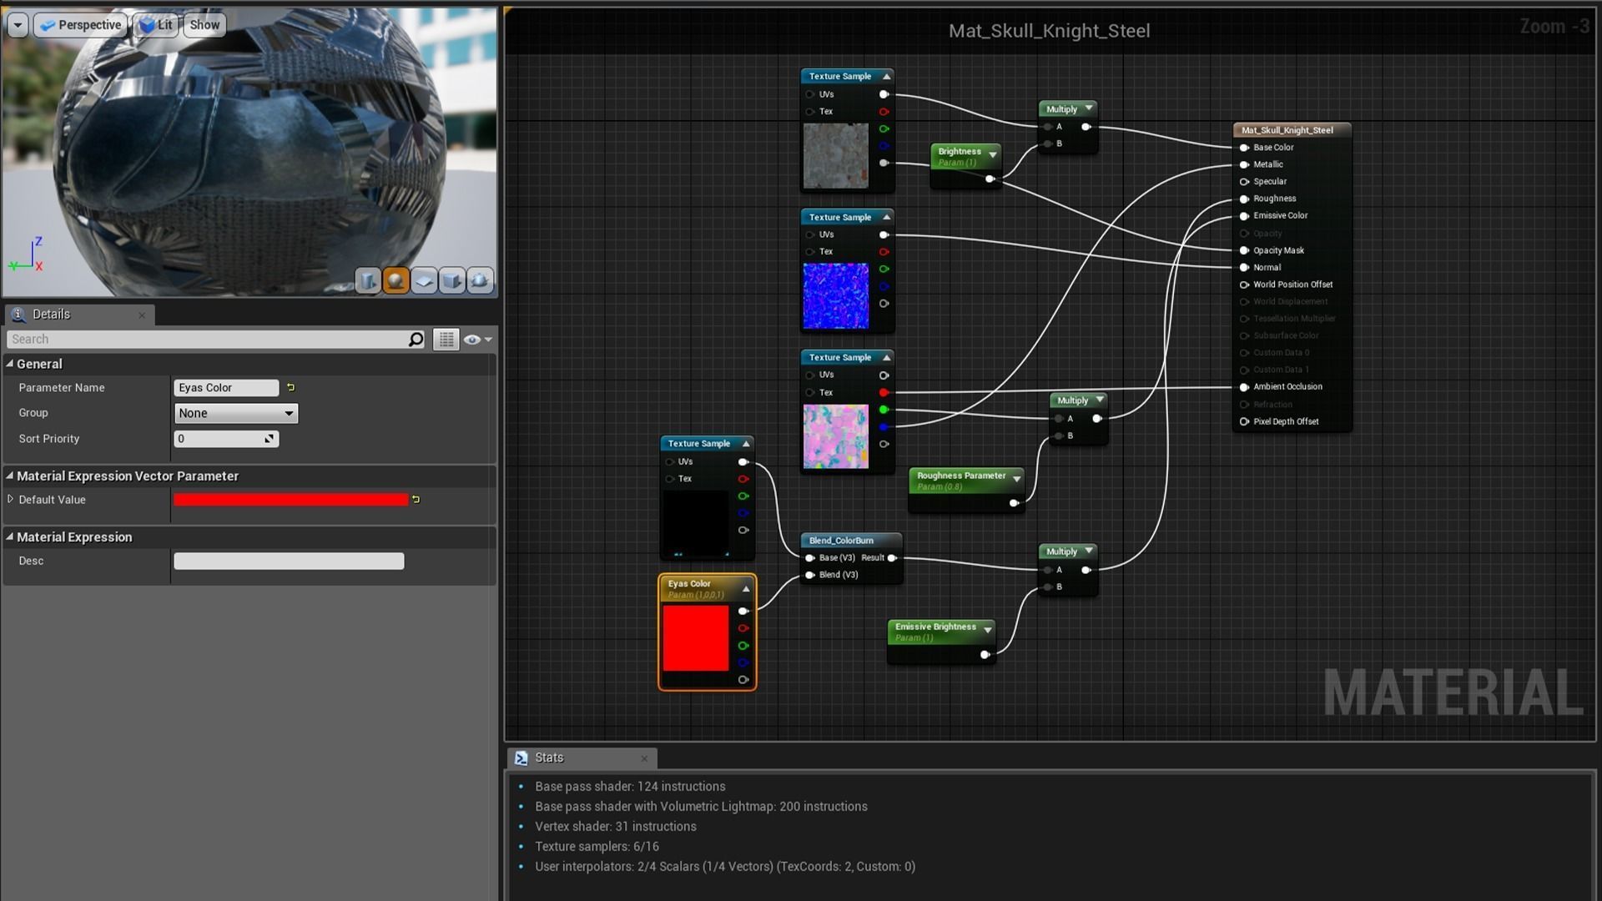Collapse the General section
The image size is (1602, 901).
[10, 364]
